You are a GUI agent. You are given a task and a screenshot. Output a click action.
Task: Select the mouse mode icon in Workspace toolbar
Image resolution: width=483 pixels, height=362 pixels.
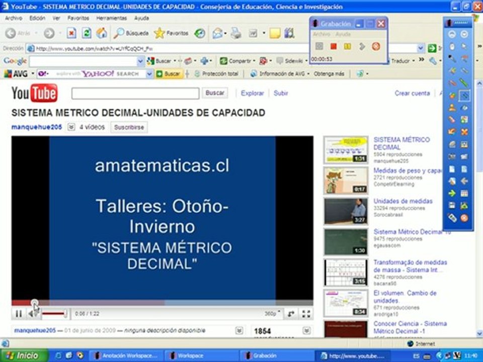452,46
